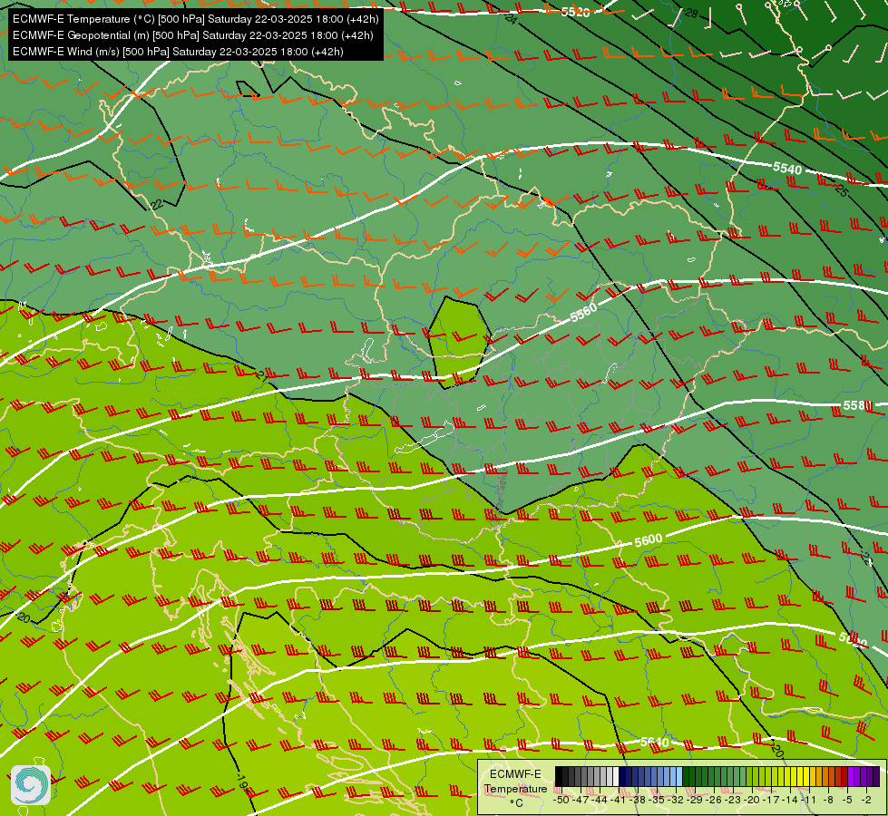The image size is (888, 816).
Task: Click the '-41' legend value
Action: [618, 800]
